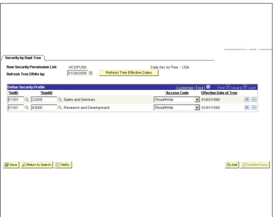The width and height of the screenshot is (275, 217).
Task: Select the text Sales and Services
Action: (x=79, y=100)
